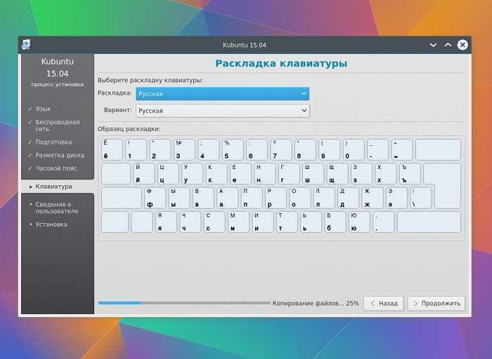Click the + = key in the layout sample
The height and width of the screenshot is (359, 492).
pos(401,149)
